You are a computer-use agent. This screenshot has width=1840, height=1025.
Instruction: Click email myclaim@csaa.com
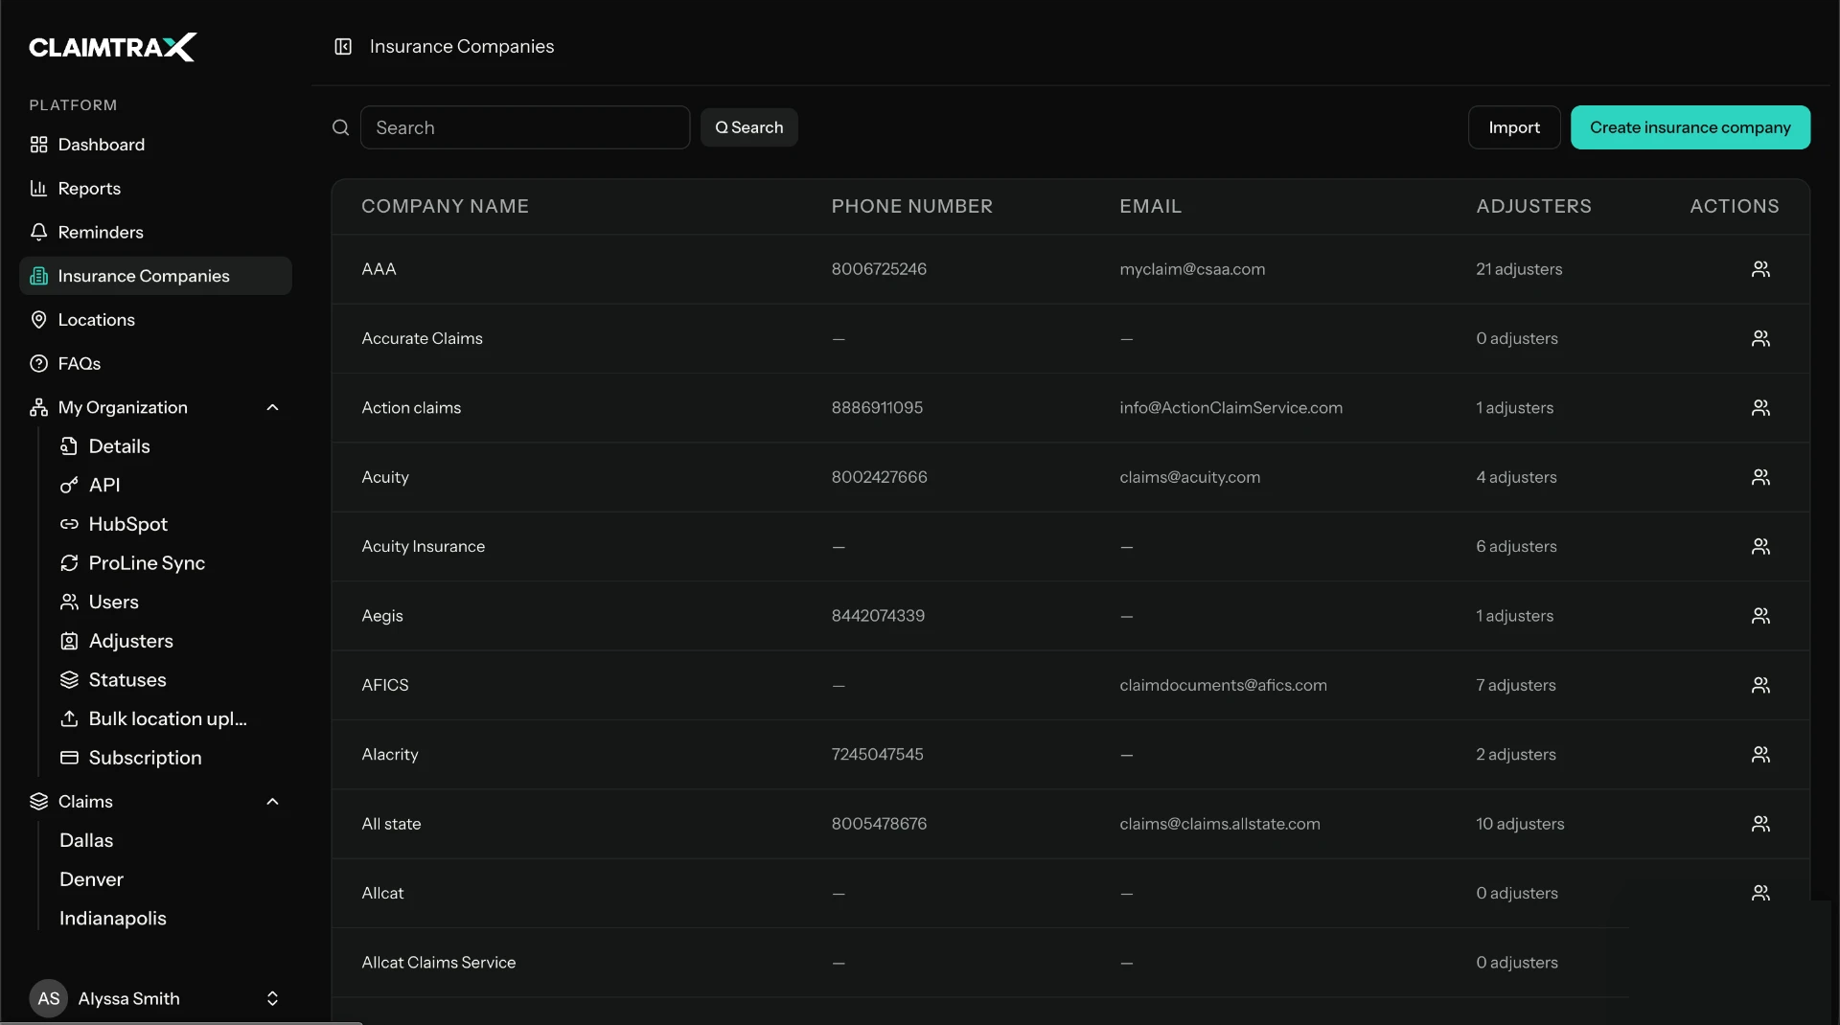pyautogui.click(x=1192, y=269)
